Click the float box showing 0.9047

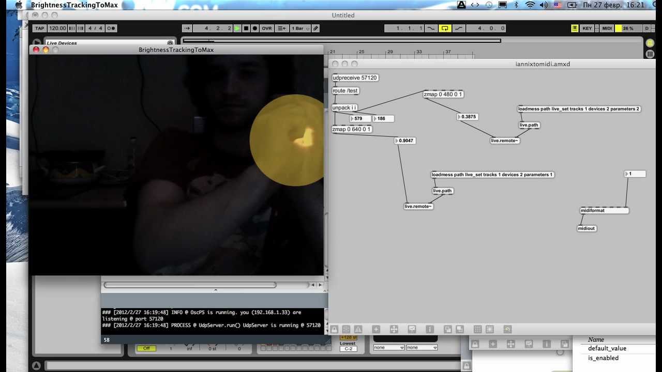405,141
